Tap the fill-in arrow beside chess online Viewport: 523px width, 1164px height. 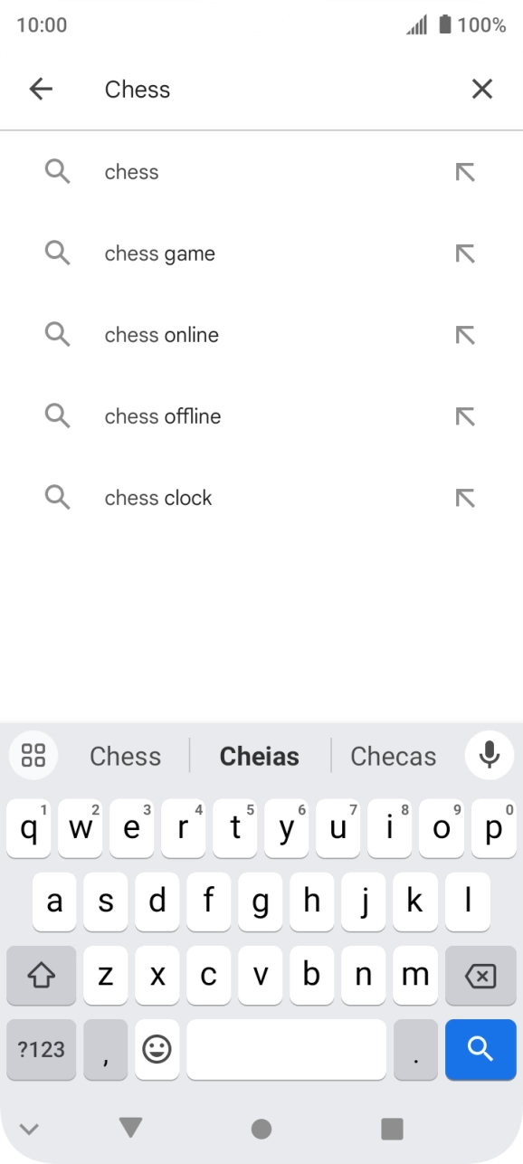click(x=465, y=335)
